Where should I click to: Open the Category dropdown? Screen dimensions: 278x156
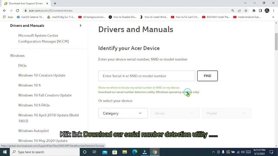click(123, 113)
